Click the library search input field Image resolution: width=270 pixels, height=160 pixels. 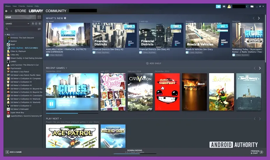(x=23, y=29)
